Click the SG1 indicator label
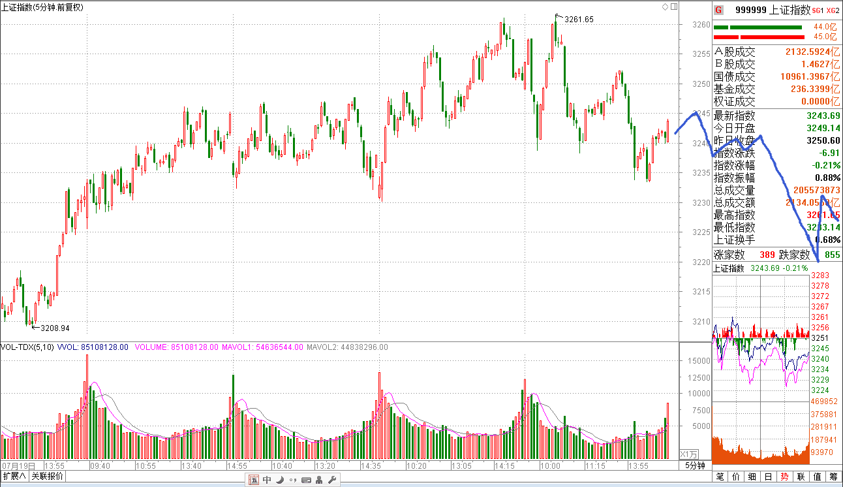 pos(818,10)
